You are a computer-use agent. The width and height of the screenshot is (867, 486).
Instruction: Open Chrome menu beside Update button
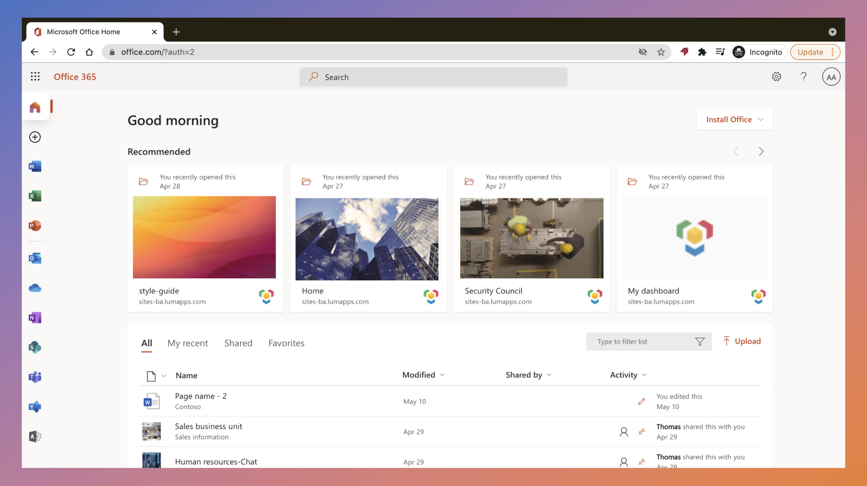(x=833, y=52)
